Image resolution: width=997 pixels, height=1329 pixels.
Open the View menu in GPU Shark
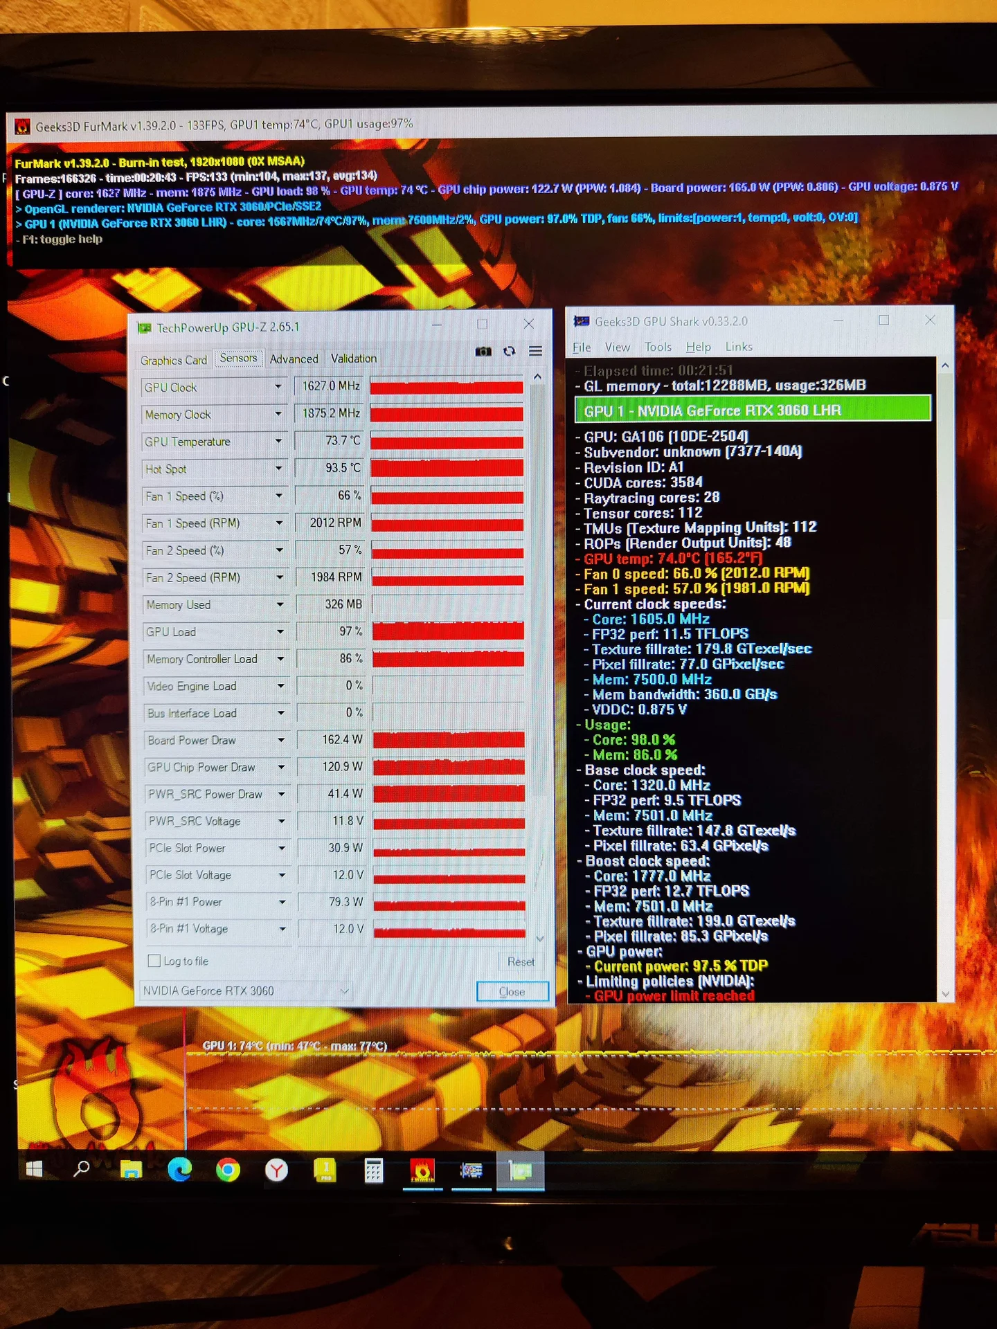pyautogui.click(x=618, y=347)
